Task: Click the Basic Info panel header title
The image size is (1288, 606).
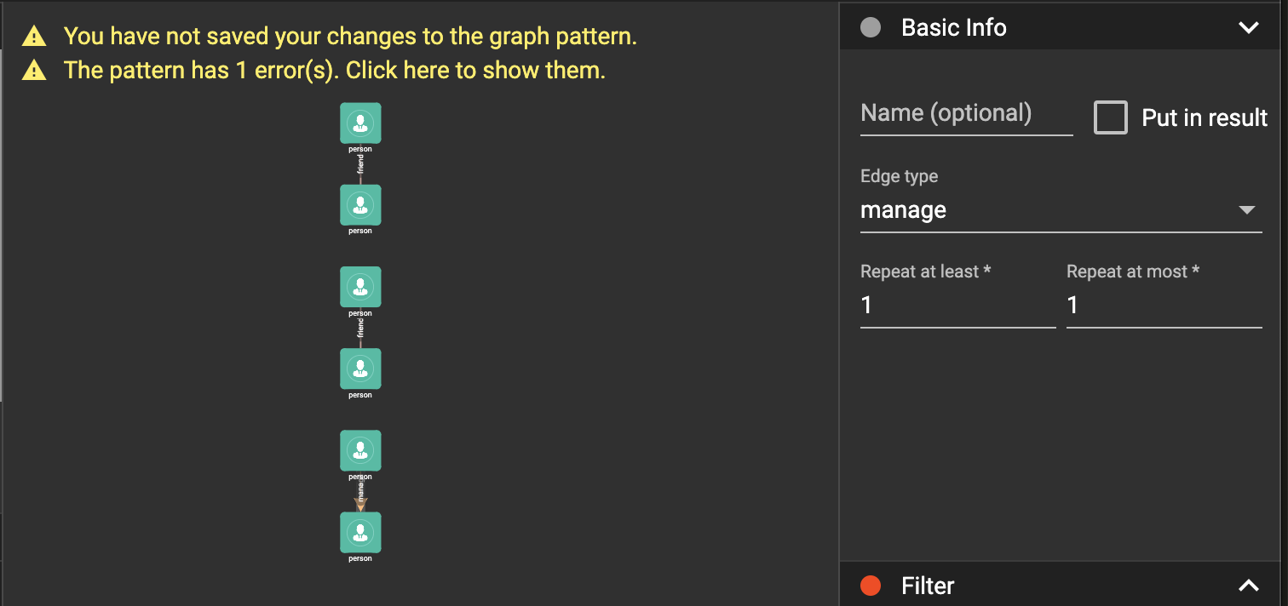Action: tap(953, 28)
